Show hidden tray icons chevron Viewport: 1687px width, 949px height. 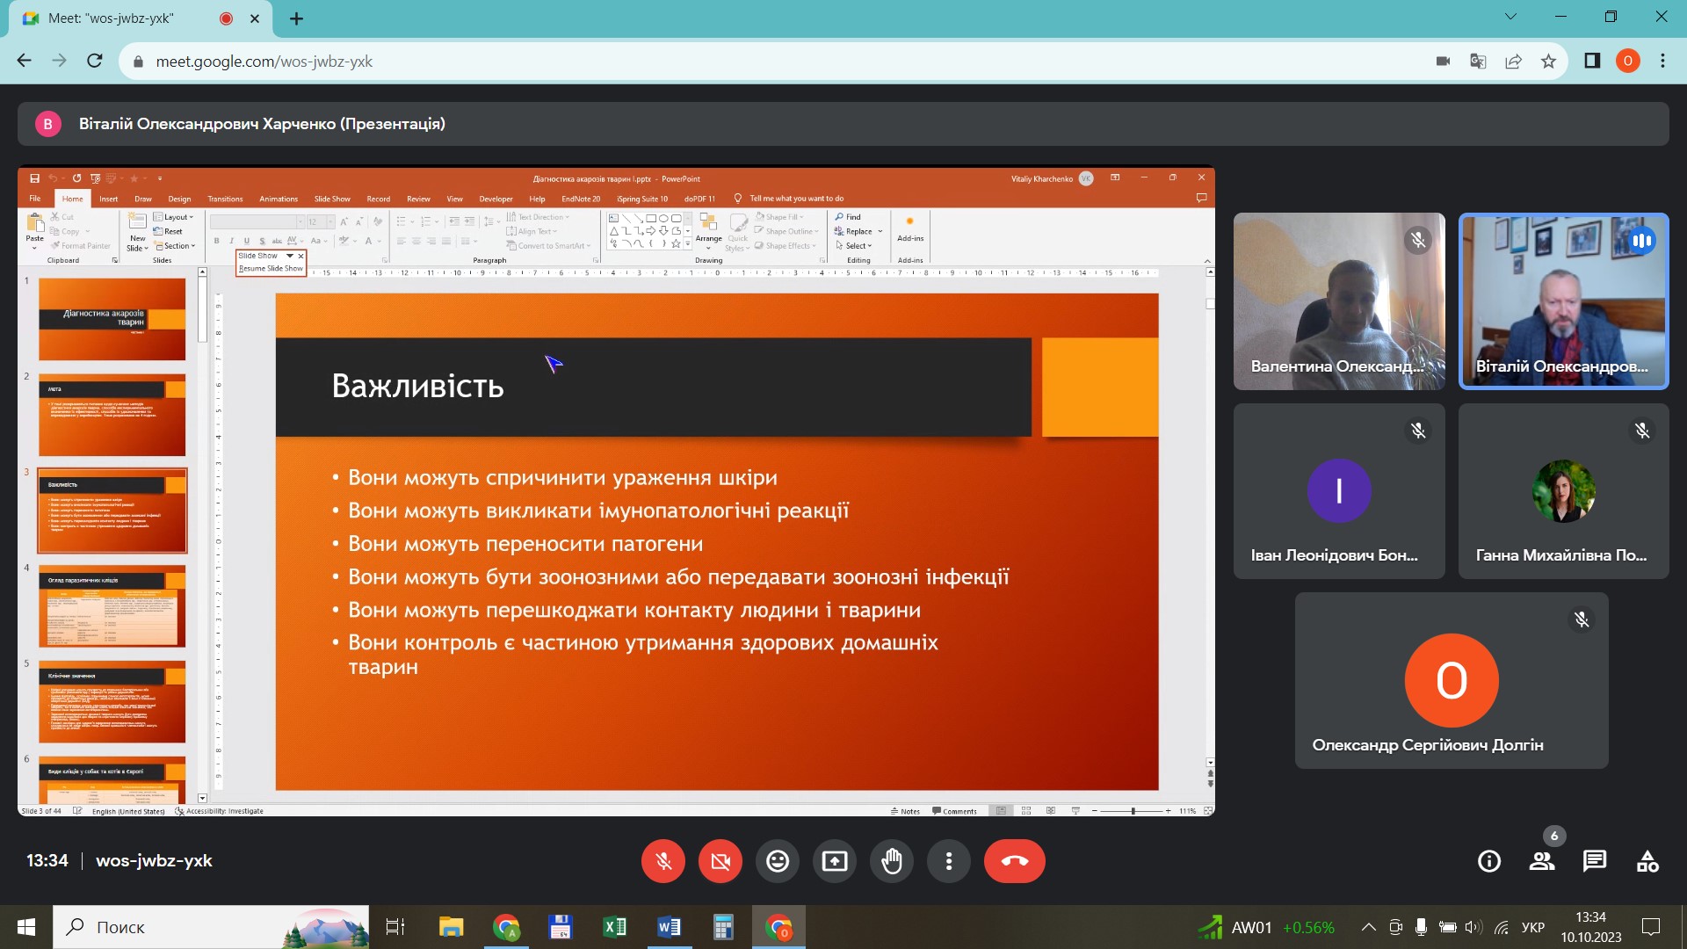tap(1368, 927)
